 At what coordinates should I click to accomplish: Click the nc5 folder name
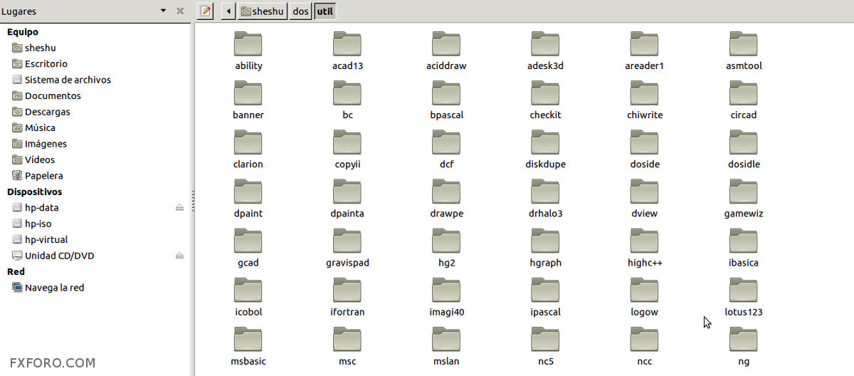click(x=545, y=361)
